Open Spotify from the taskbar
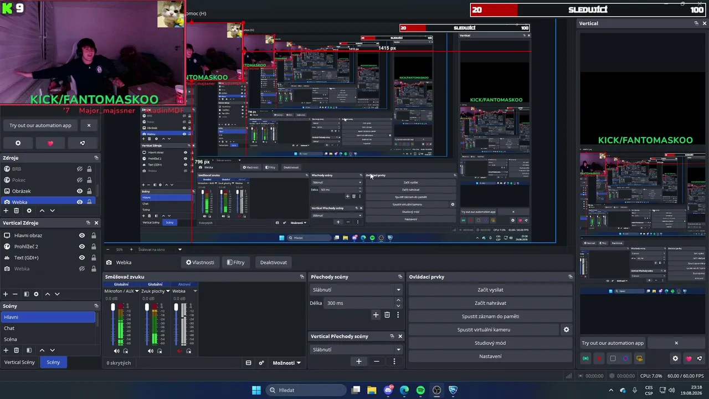The height and width of the screenshot is (399, 709). coord(420,390)
